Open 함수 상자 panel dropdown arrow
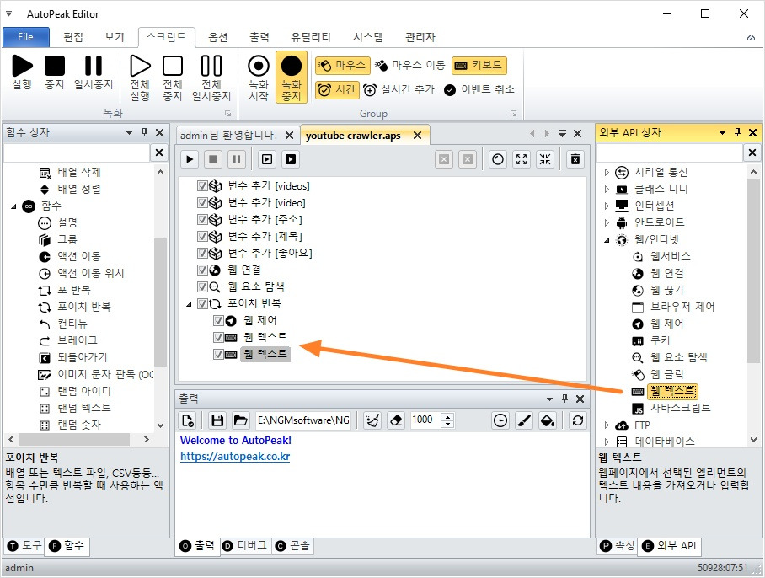Viewport: 765px width, 578px height. click(x=129, y=132)
